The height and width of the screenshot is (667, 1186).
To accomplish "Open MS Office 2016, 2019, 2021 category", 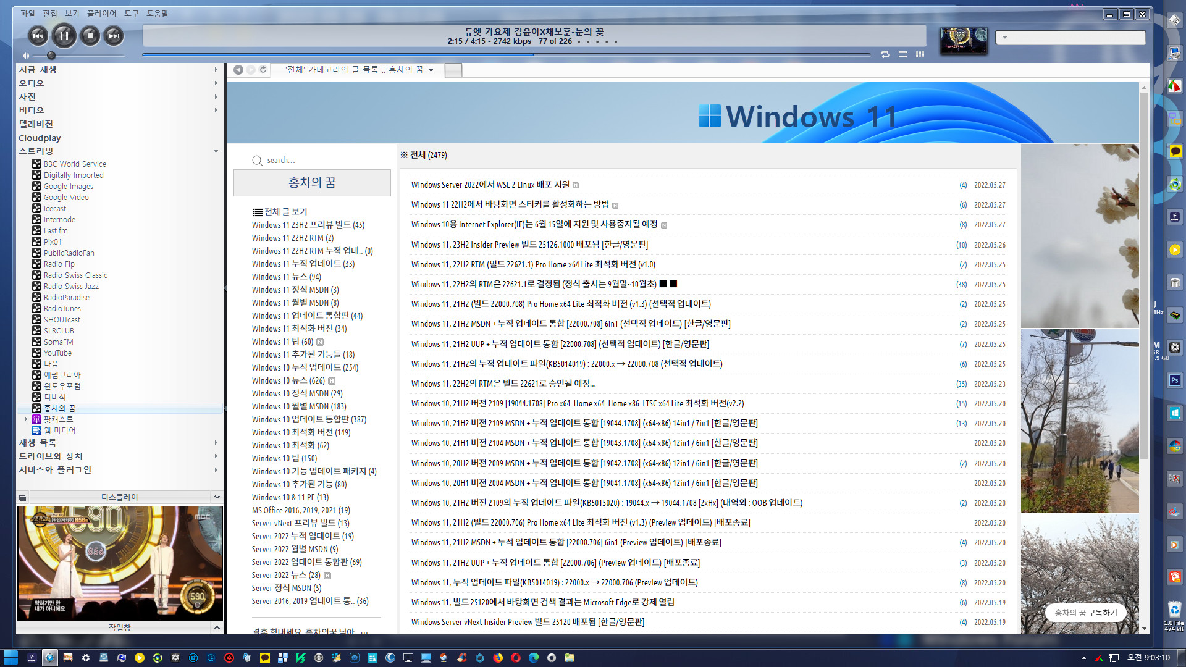I will pos(301,510).
